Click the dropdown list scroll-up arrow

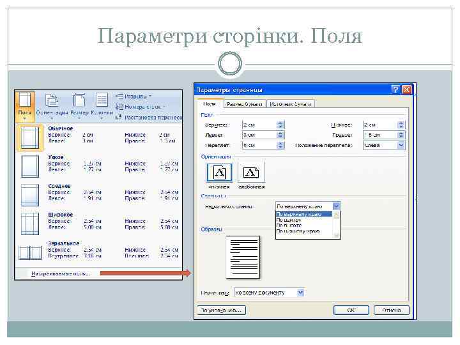point(336,215)
